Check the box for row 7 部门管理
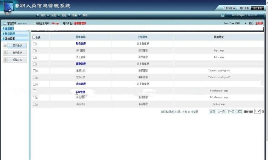Image resolution: width=268 pixels, height=160 pixels. coord(34,50)
